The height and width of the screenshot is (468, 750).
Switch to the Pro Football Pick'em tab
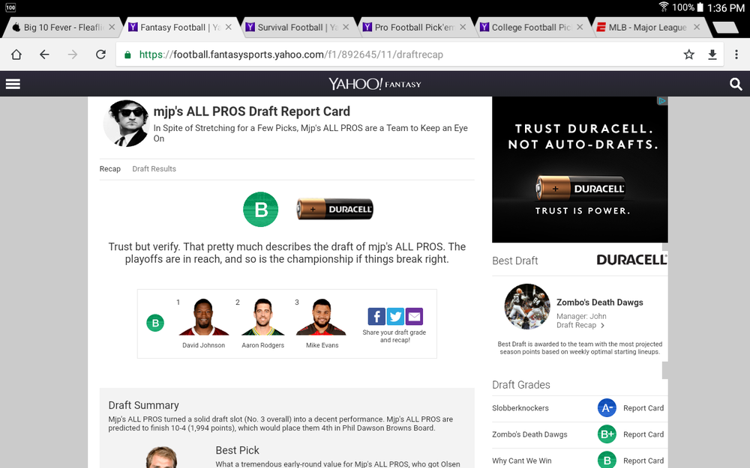click(414, 27)
